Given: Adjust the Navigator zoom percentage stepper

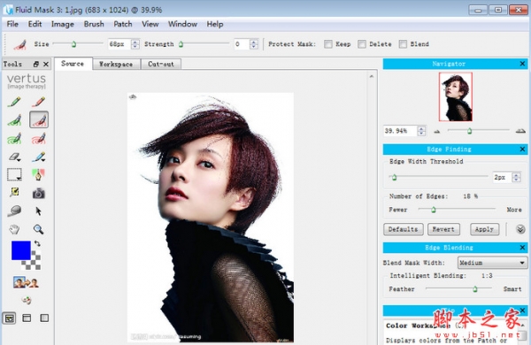Looking at the screenshot, I should (421, 131).
